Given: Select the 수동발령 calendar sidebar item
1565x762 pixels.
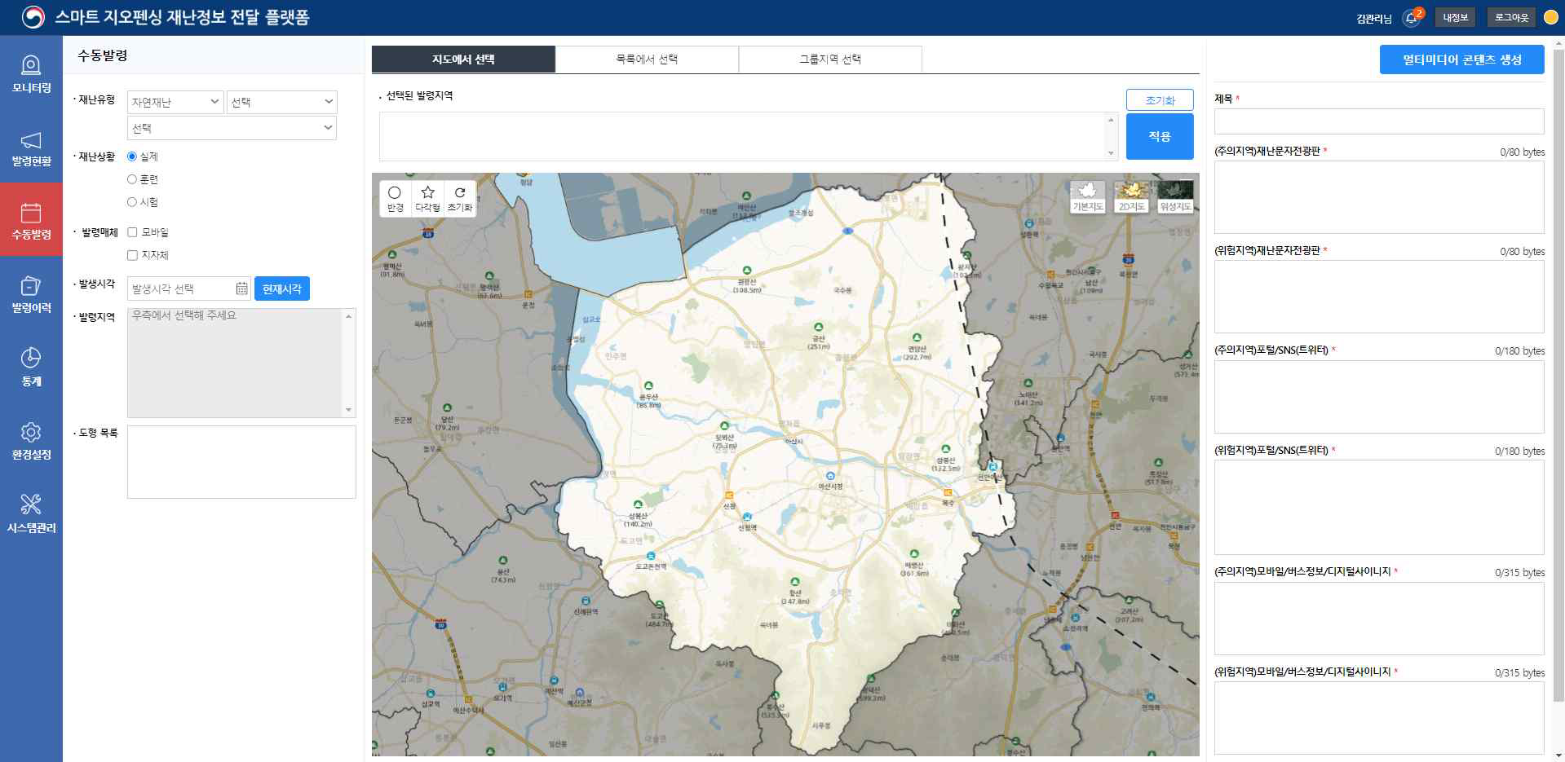Looking at the screenshot, I should pyautogui.click(x=31, y=220).
